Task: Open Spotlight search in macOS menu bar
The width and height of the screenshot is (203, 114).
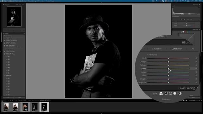Action: [x=185, y=1]
